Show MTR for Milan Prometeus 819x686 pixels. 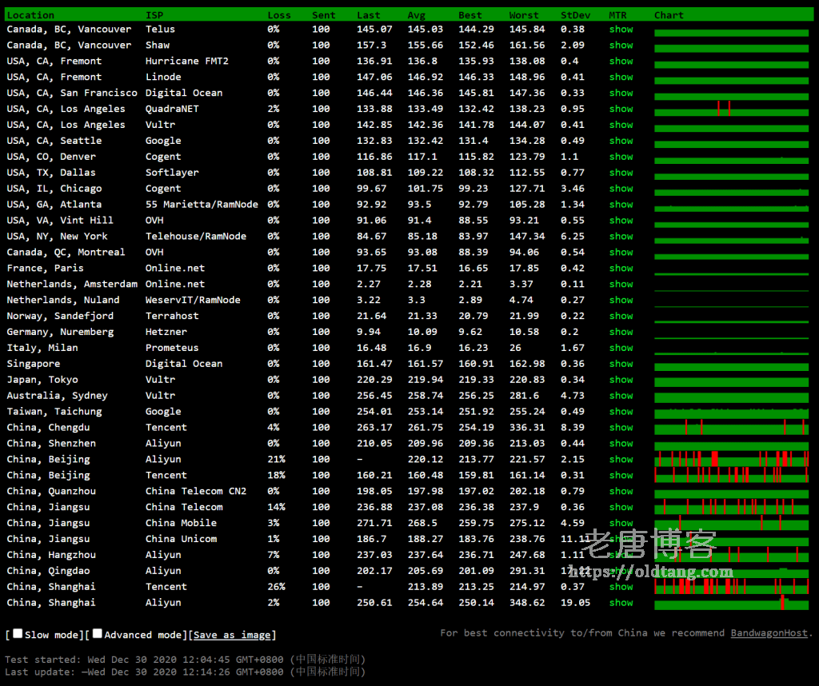pyautogui.click(x=621, y=348)
